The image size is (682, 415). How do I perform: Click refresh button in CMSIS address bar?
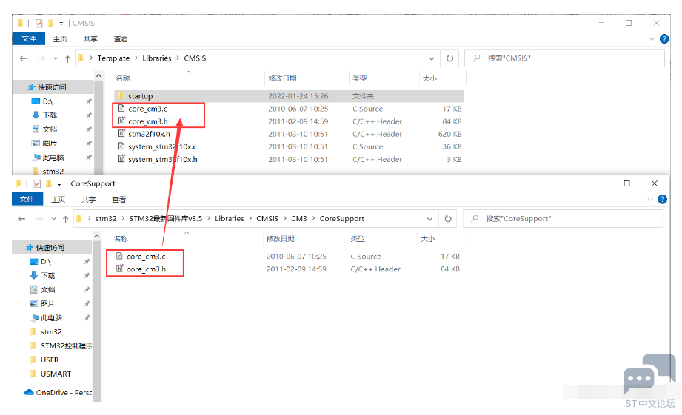[449, 58]
